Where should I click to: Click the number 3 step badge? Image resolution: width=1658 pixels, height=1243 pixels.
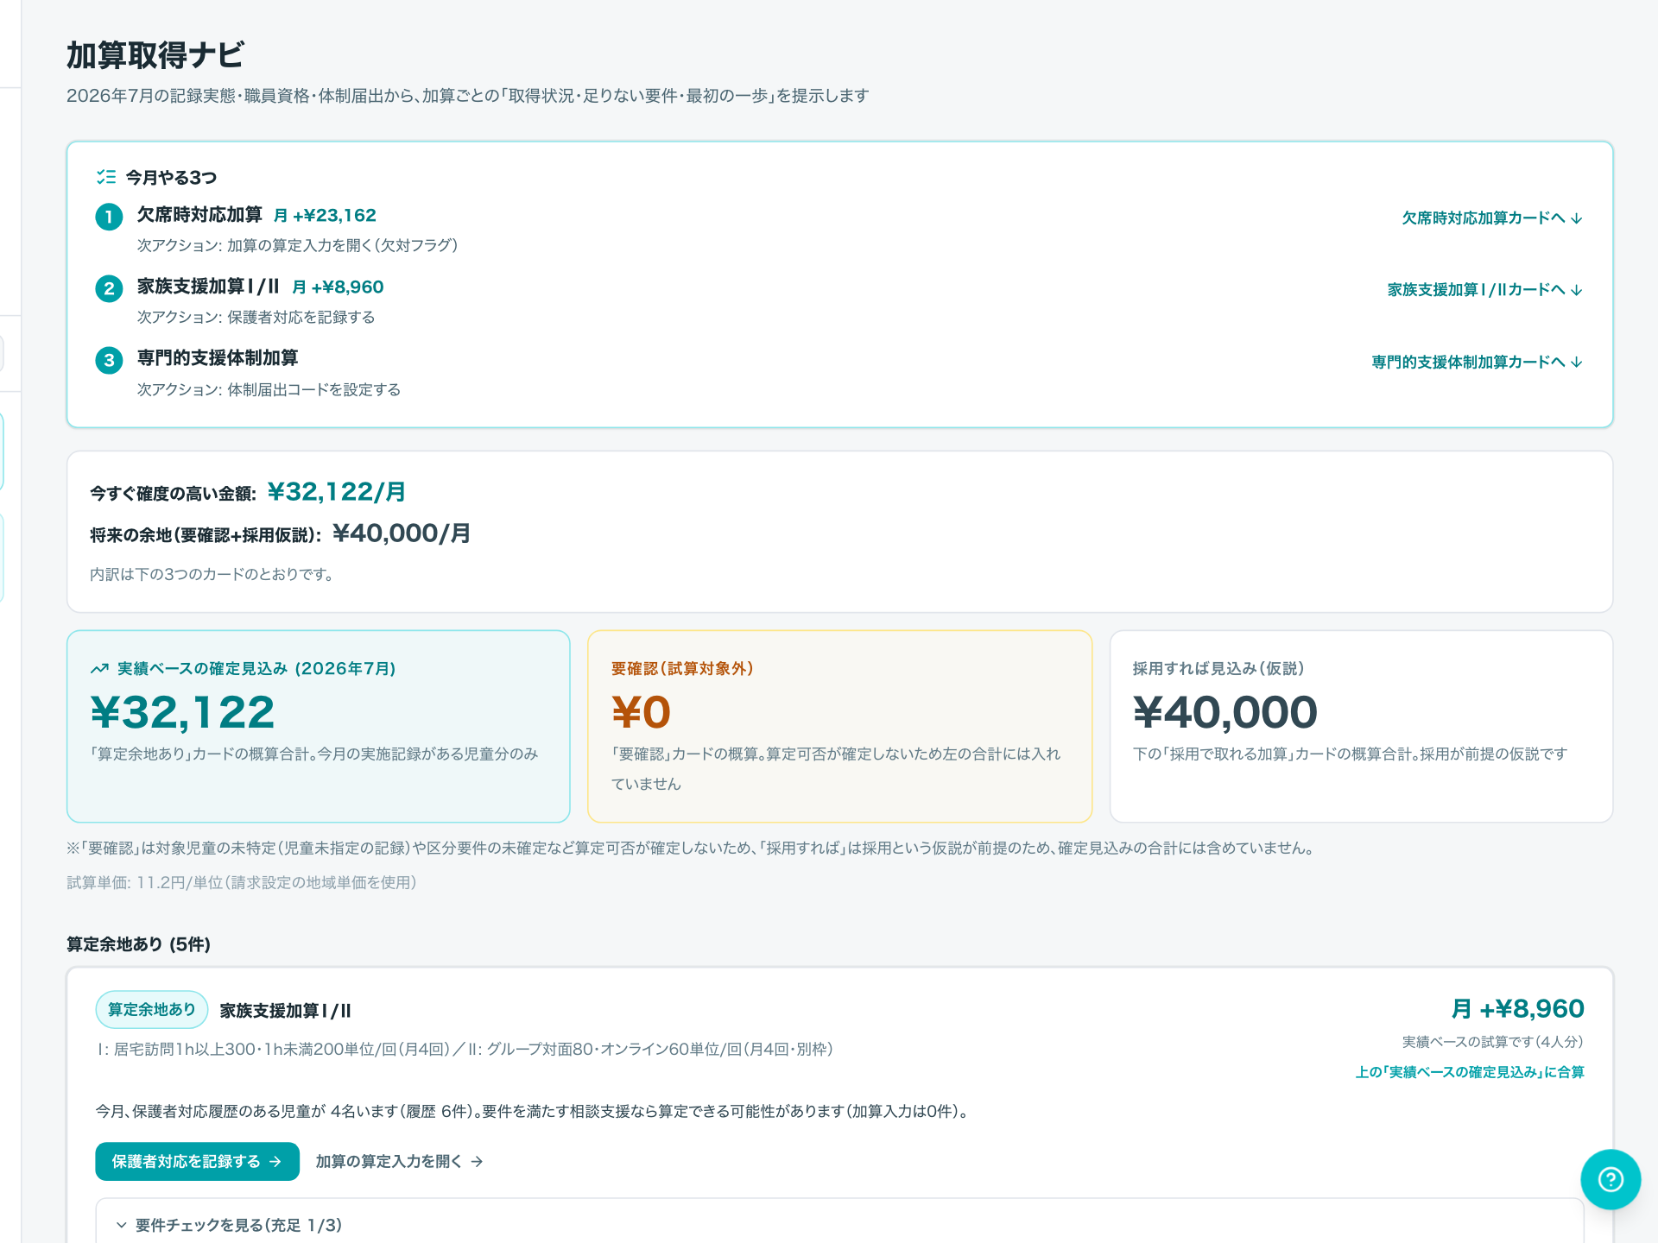pos(109,360)
